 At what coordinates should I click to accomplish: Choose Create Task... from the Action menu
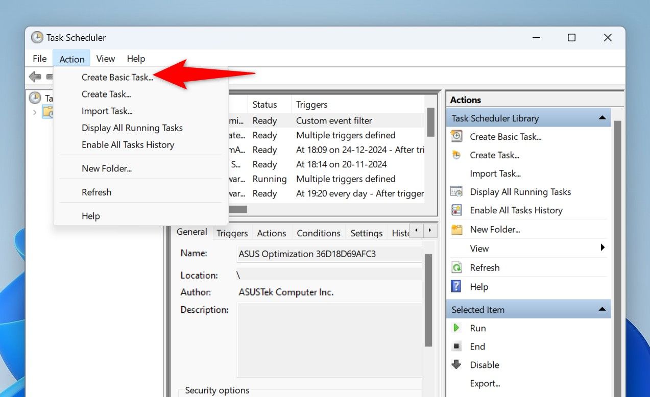click(x=106, y=94)
